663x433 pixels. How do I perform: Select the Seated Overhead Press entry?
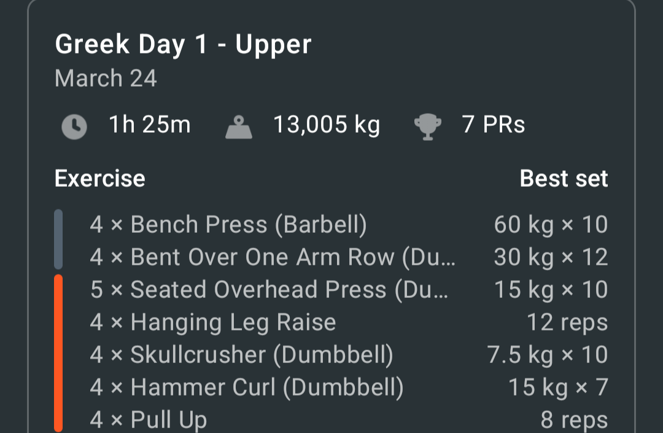coord(331,290)
